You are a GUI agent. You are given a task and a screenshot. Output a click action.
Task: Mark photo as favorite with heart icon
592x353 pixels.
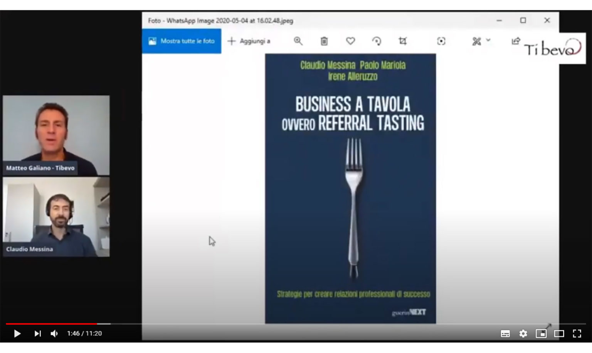tap(350, 41)
